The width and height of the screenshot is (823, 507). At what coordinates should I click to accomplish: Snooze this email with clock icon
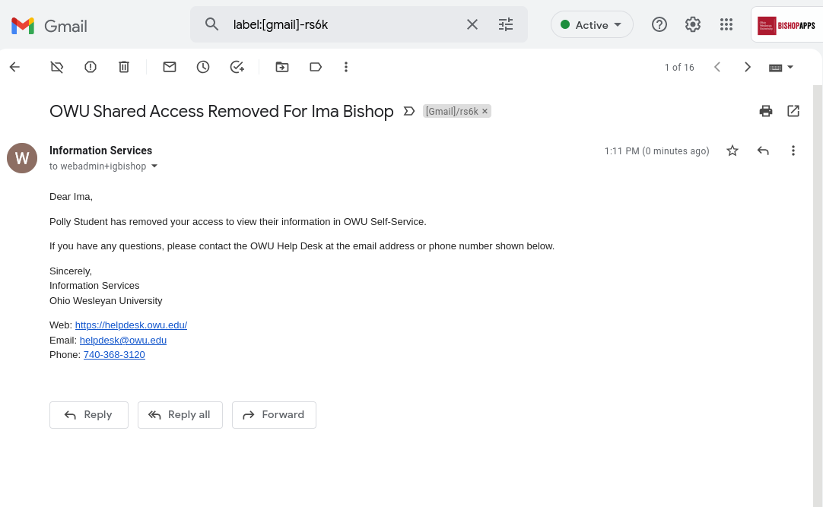click(203, 67)
